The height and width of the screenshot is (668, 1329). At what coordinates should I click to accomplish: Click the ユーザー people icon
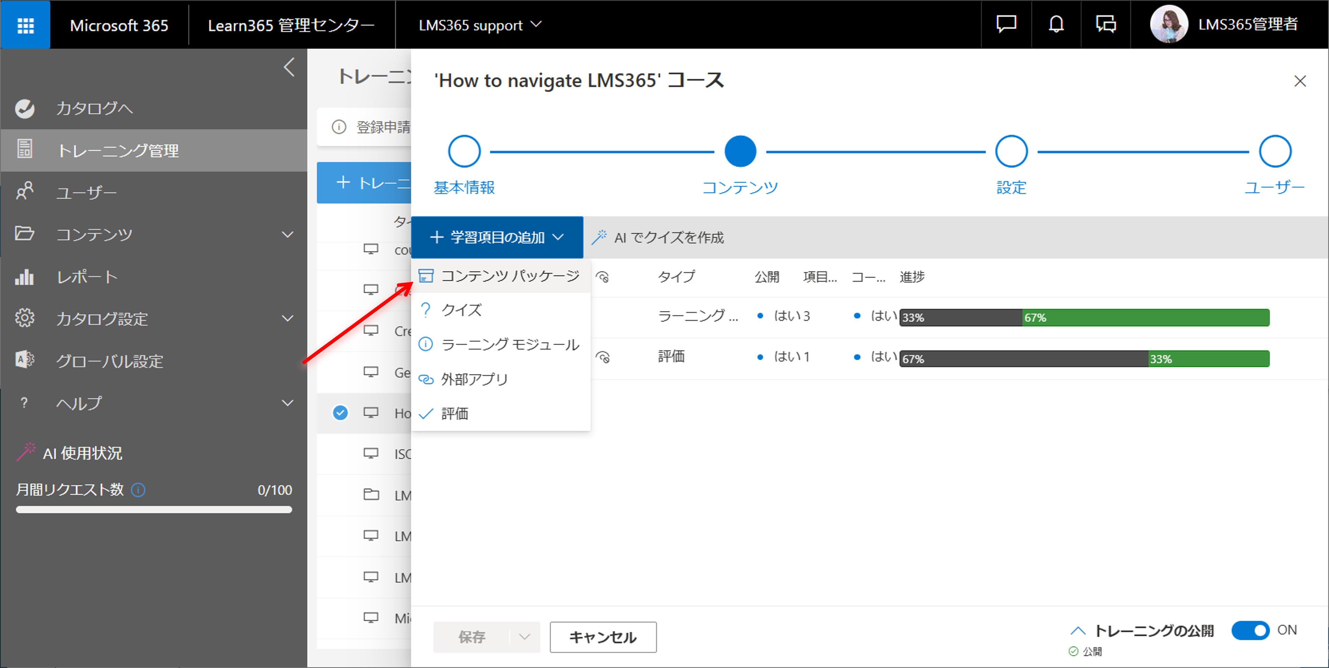[x=25, y=191]
